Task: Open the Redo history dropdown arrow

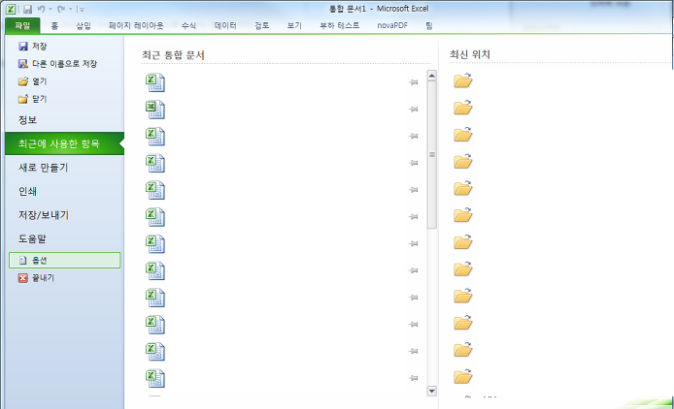Action: click(71, 9)
